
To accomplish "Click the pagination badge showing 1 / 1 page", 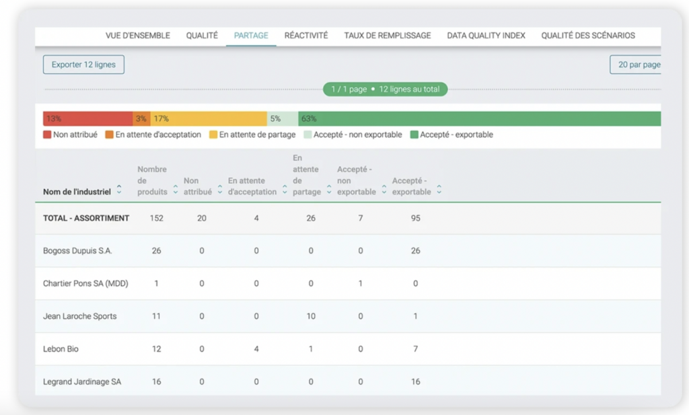I will coord(385,89).
